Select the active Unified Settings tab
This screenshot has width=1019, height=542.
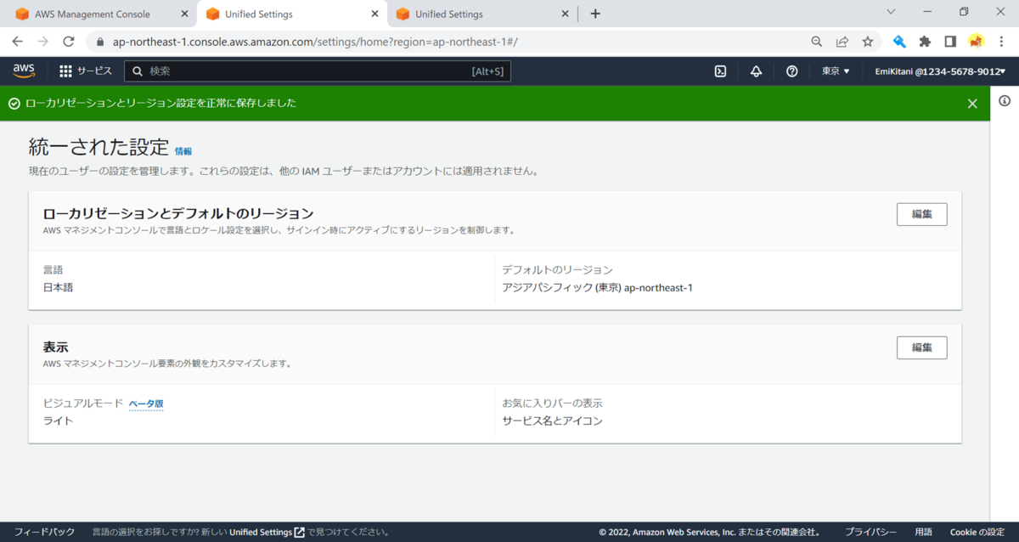pyautogui.click(x=290, y=14)
